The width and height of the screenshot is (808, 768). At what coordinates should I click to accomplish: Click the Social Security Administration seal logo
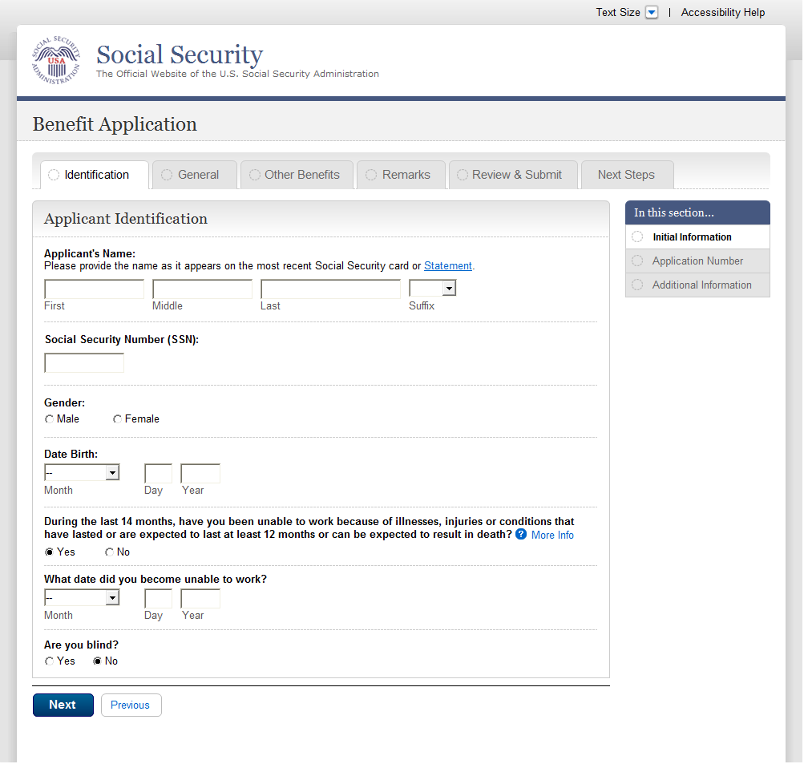(56, 61)
